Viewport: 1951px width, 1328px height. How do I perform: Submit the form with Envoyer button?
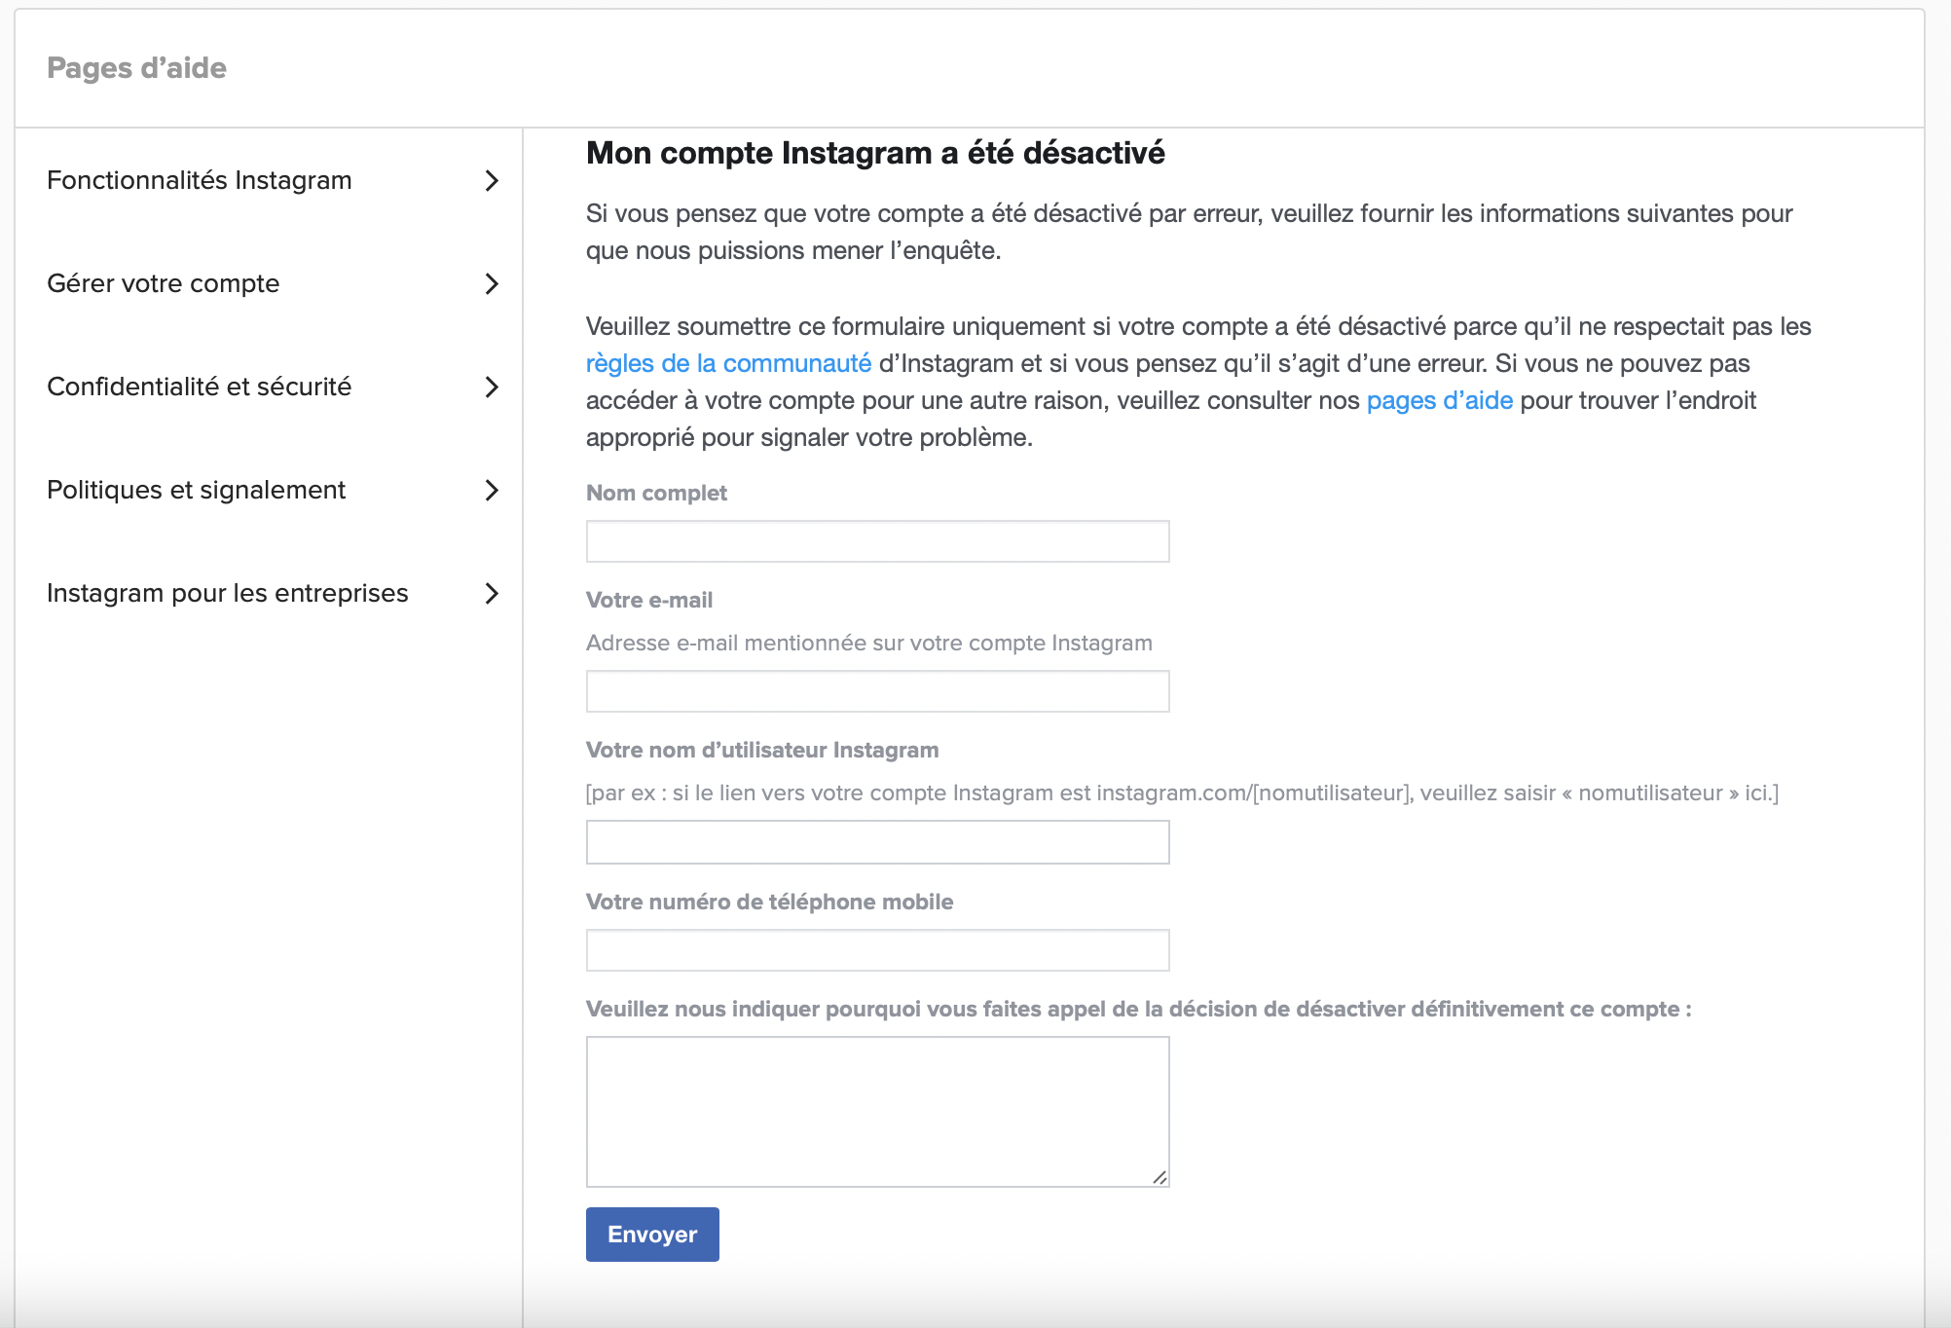pos(652,1235)
